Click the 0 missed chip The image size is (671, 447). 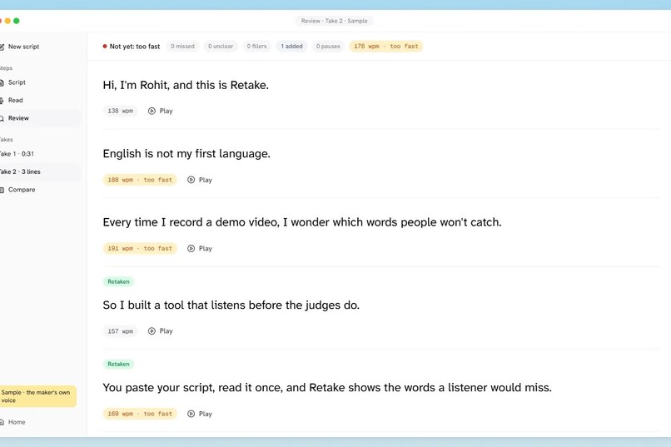(x=182, y=46)
